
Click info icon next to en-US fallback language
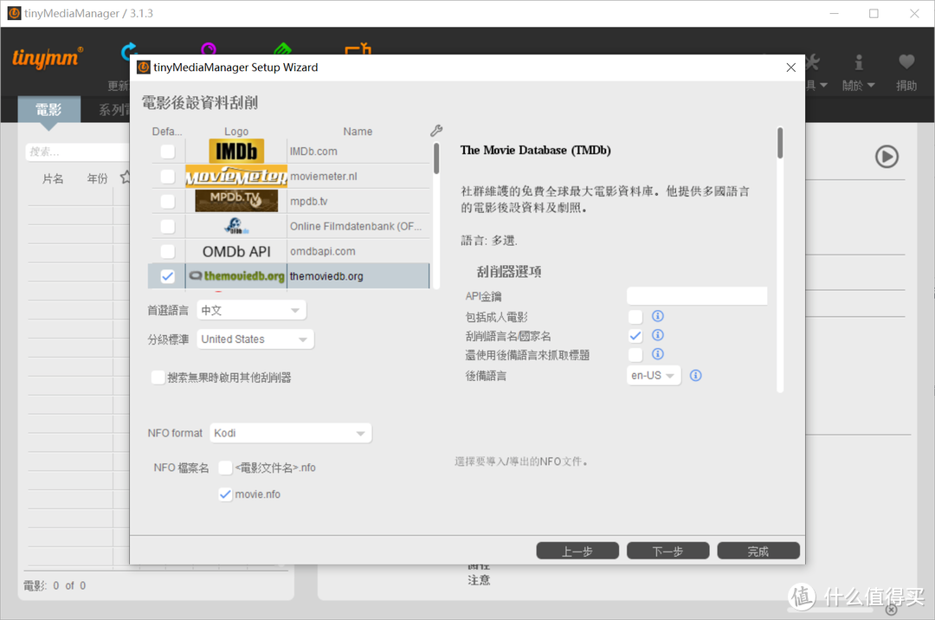[695, 376]
